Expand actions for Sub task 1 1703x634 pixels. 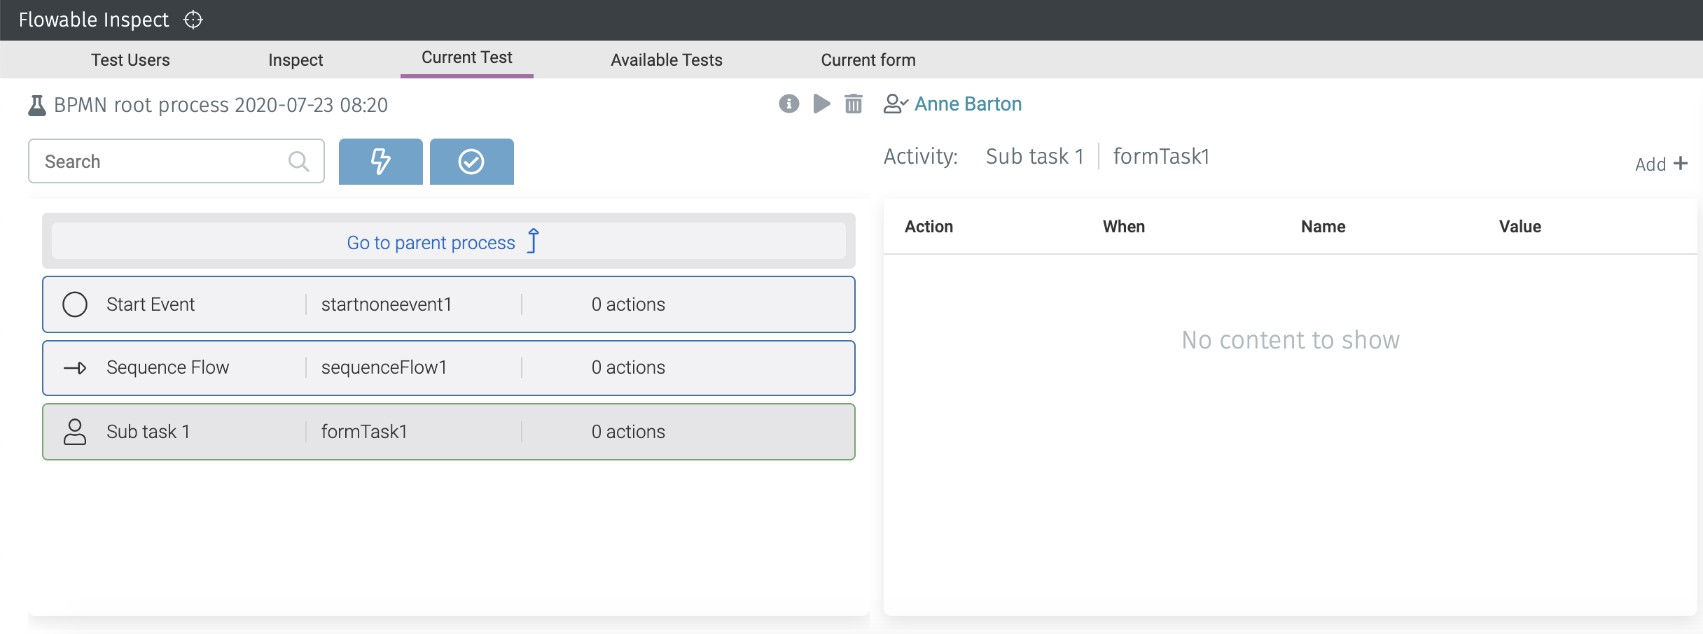click(628, 431)
